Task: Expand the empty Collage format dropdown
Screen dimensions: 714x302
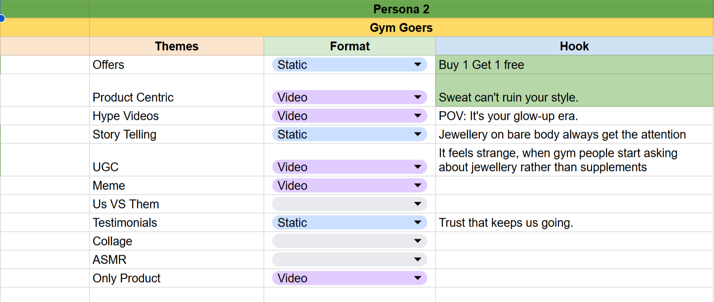Action: pos(417,241)
